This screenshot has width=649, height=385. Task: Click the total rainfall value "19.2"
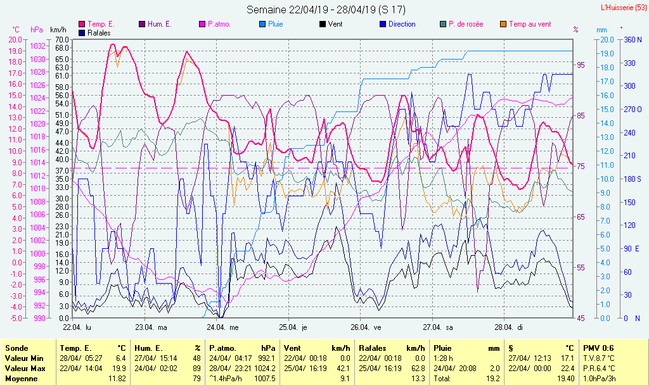tap(493, 379)
